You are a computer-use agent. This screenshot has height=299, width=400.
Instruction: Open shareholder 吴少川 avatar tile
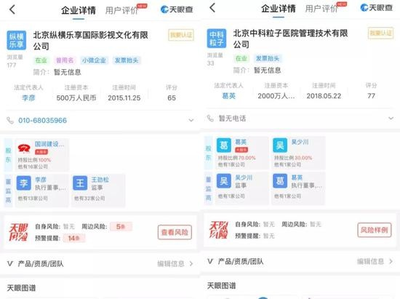point(280,145)
